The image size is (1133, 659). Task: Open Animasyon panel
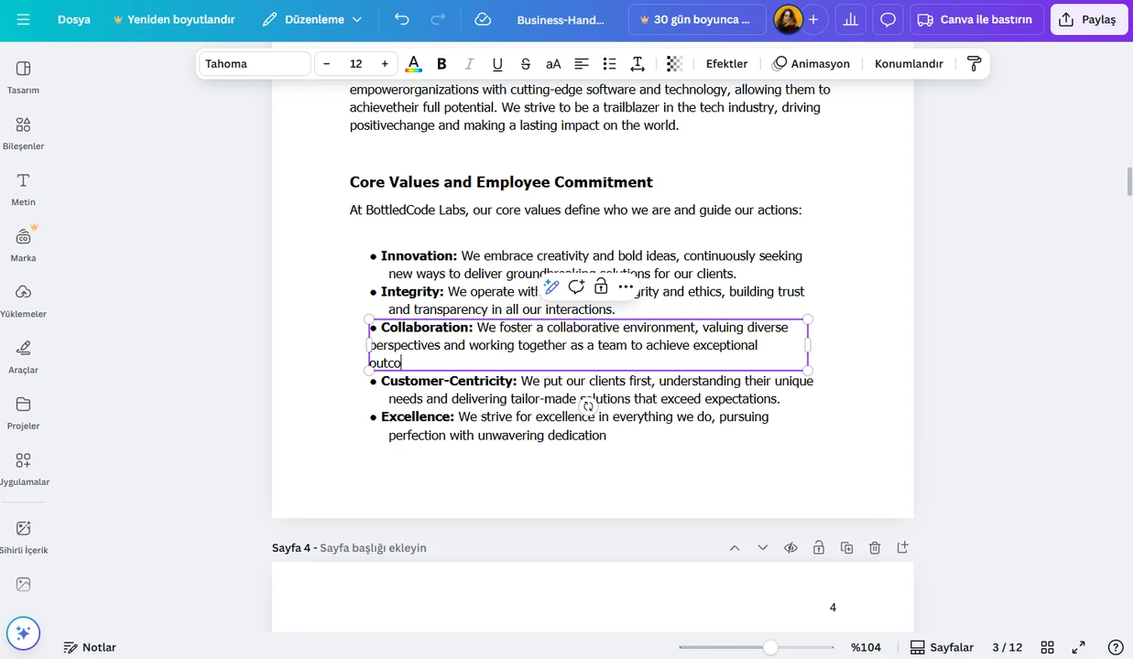click(x=811, y=64)
